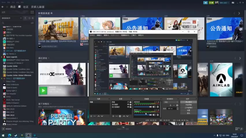The width and height of the screenshot is (246, 138).
Task: Play Veiled Experts with the green play button
Action: (43, 90)
